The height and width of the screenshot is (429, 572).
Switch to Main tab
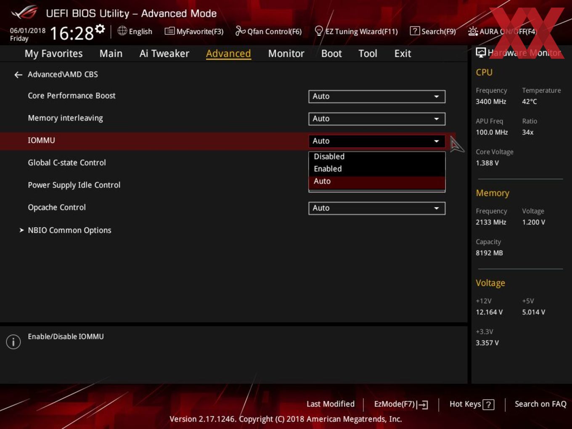(x=111, y=53)
